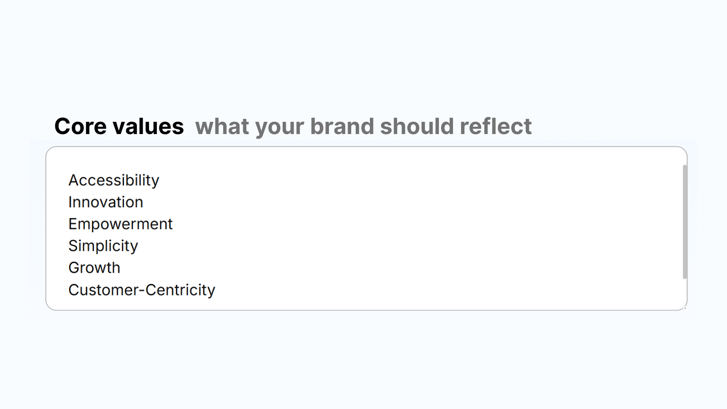Click on the Simplicity value

103,245
